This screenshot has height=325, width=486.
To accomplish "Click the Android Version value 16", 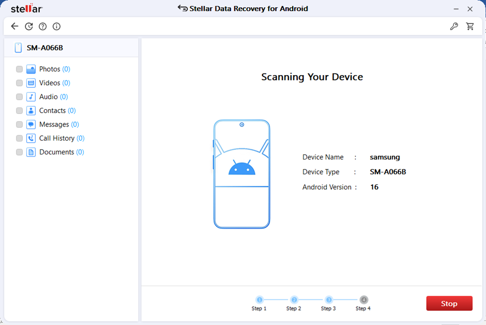I will 374,187.
